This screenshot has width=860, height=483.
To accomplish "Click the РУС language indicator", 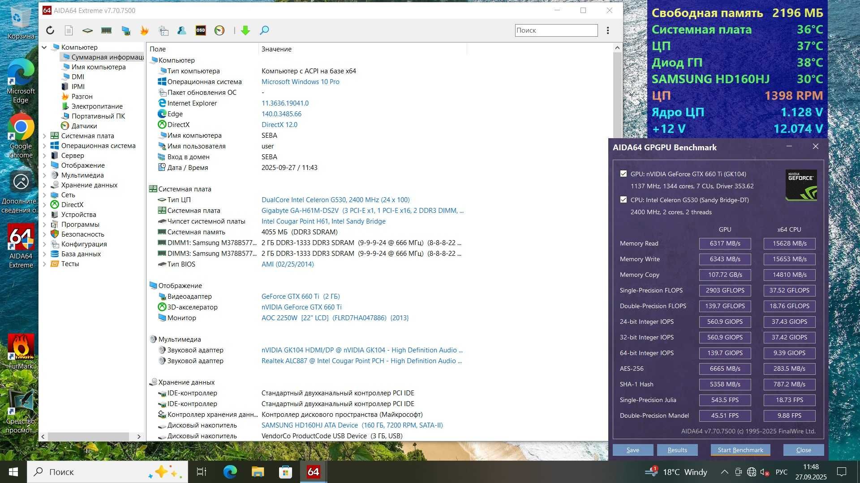I will 781,471.
